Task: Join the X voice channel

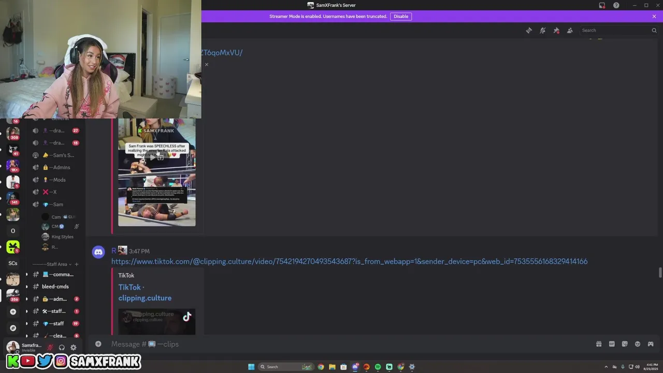Action: (56, 192)
